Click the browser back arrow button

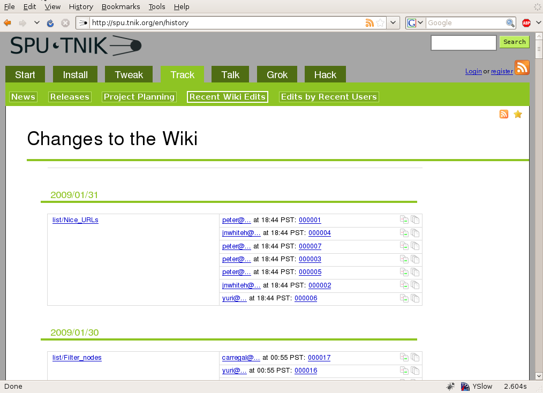tap(7, 23)
